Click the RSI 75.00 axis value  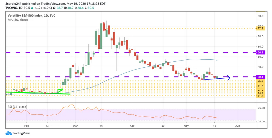261,108
